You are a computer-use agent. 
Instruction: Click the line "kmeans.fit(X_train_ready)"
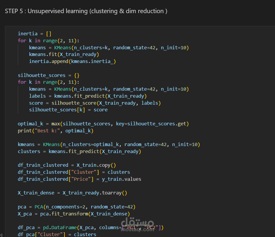pyautogui.click(x=64, y=55)
